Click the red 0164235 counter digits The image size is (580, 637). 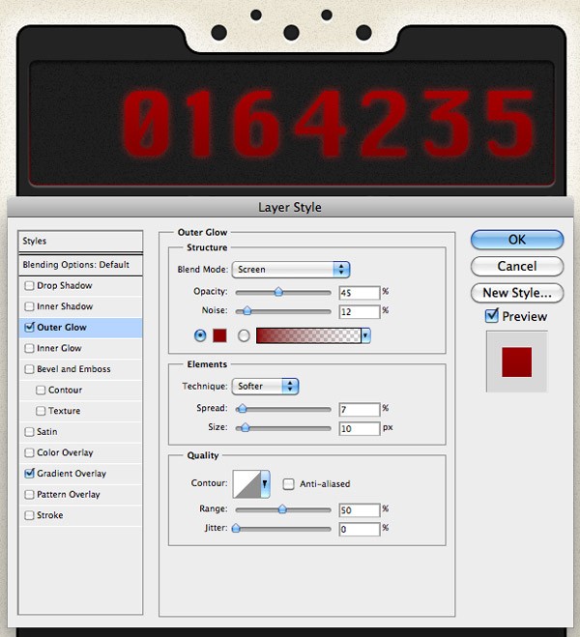coord(329,124)
